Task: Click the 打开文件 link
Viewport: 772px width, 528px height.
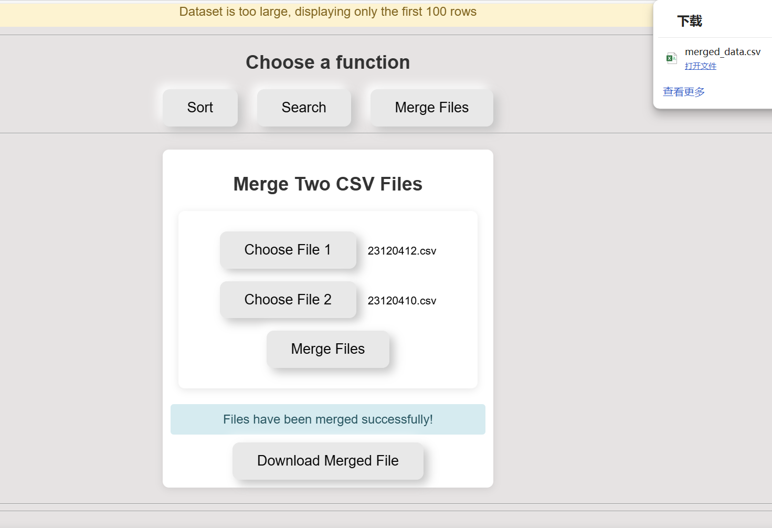Action: click(701, 66)
